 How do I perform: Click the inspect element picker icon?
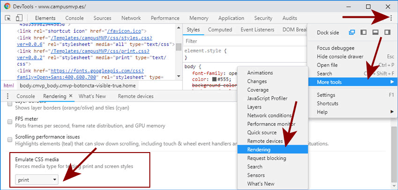click(x=8, y=18)
